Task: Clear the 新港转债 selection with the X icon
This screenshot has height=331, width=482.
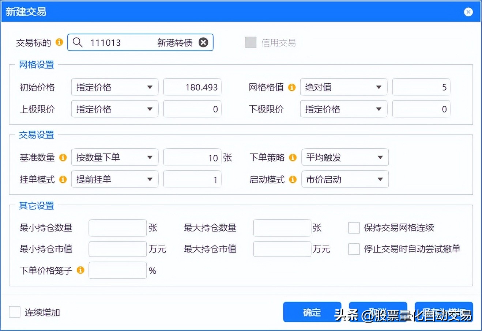Action: tap(204, 42)
